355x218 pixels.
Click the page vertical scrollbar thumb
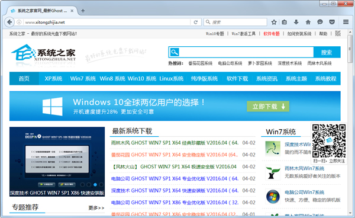click(350, 49)
